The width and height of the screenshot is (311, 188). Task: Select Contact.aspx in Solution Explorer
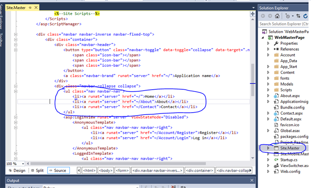291,113
